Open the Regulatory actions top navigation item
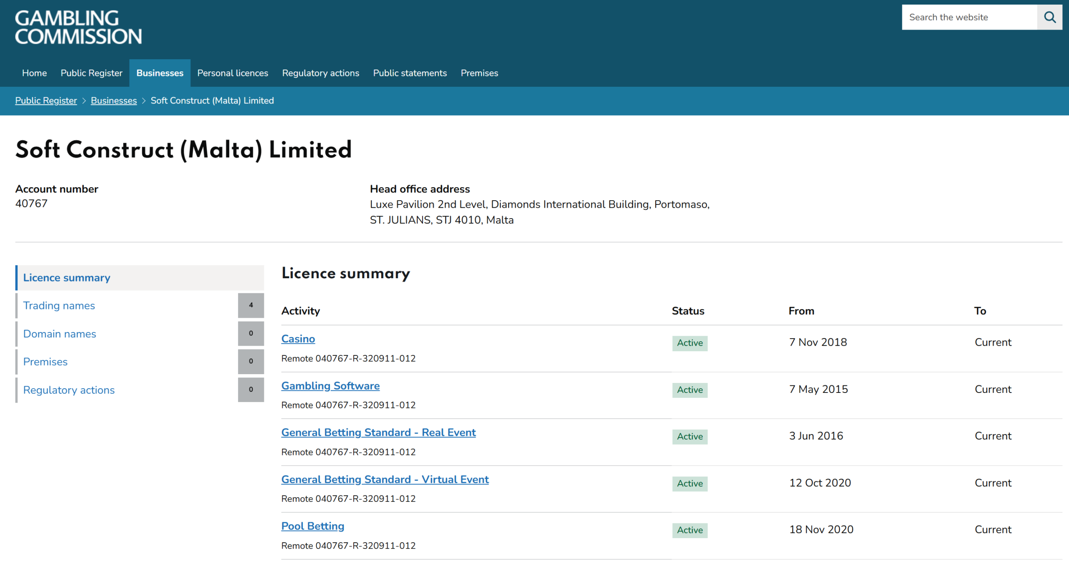The height and width of the screenshot is (566, 1069). point(320,73)
